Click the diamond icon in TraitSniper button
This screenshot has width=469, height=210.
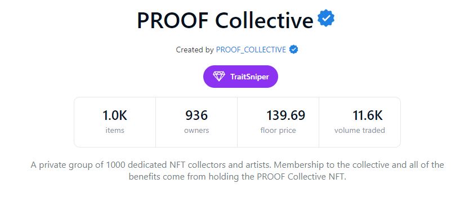pos(219,77)
